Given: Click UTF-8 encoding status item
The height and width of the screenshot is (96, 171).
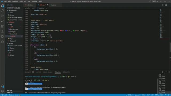Looking at the screenshot, I should (143, 95).
